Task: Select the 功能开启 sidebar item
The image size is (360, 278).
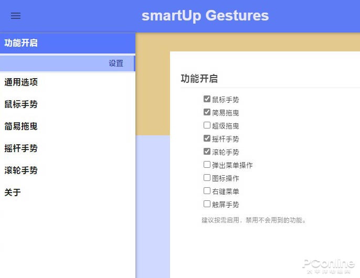Action: point(68,43)
